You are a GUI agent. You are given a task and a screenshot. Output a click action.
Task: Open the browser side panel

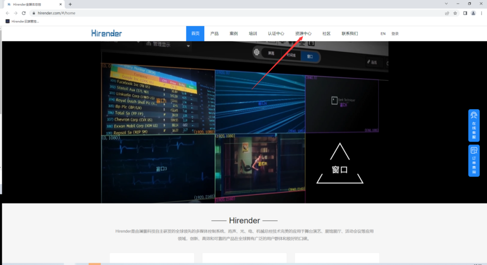click(465, 13)
